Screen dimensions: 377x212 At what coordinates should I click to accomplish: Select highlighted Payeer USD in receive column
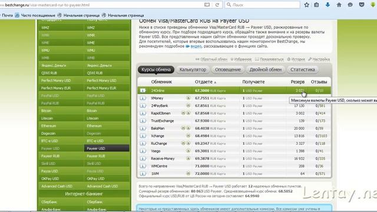tap(107, 148)
